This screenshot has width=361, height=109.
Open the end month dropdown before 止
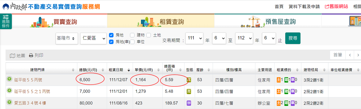pyautogui.click(x=269, y=38)
